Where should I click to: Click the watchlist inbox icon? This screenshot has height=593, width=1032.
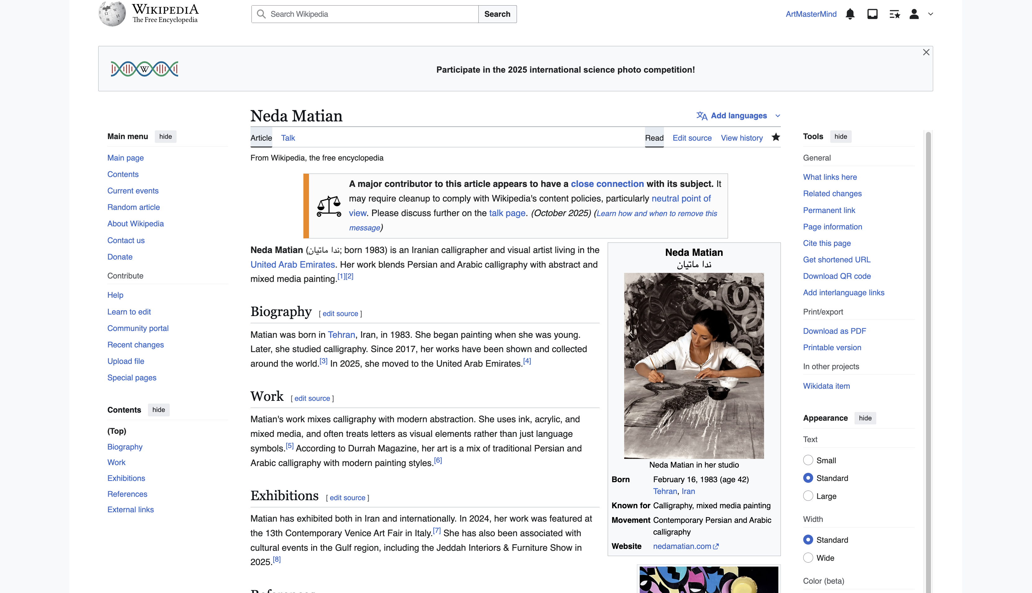[872, 14]
